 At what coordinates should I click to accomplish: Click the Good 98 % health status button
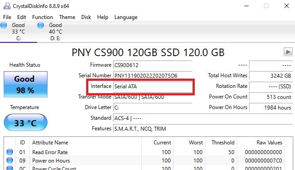(x=26, y=84)
